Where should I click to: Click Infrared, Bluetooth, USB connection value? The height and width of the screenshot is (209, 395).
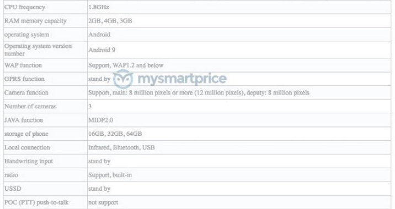point(121,147)
